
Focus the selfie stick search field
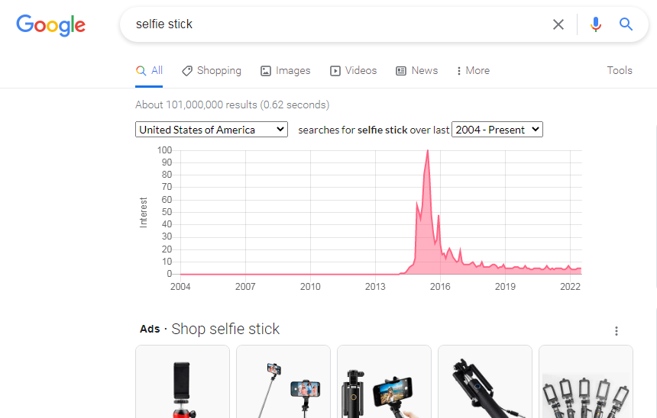coord(336,24)
